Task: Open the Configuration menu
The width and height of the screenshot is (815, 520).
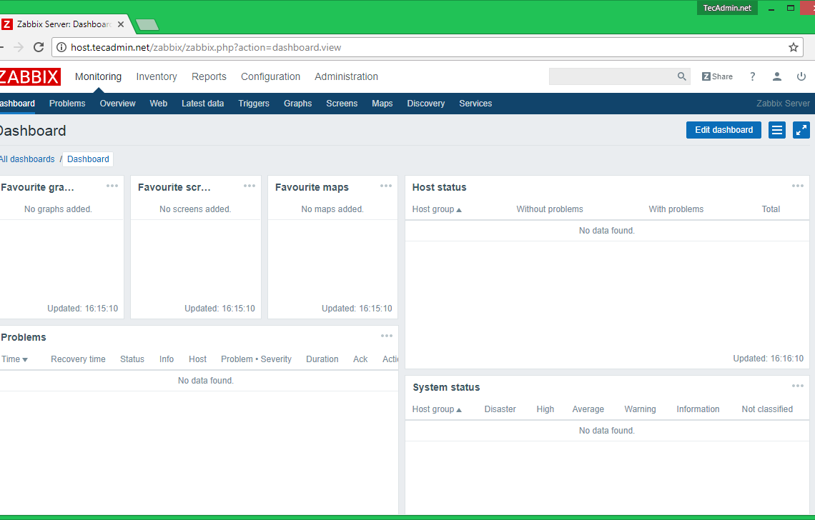Action: [x=270, y=76]
